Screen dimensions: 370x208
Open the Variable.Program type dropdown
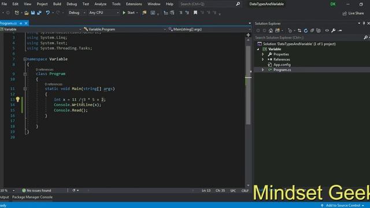(x=125, y=29)
